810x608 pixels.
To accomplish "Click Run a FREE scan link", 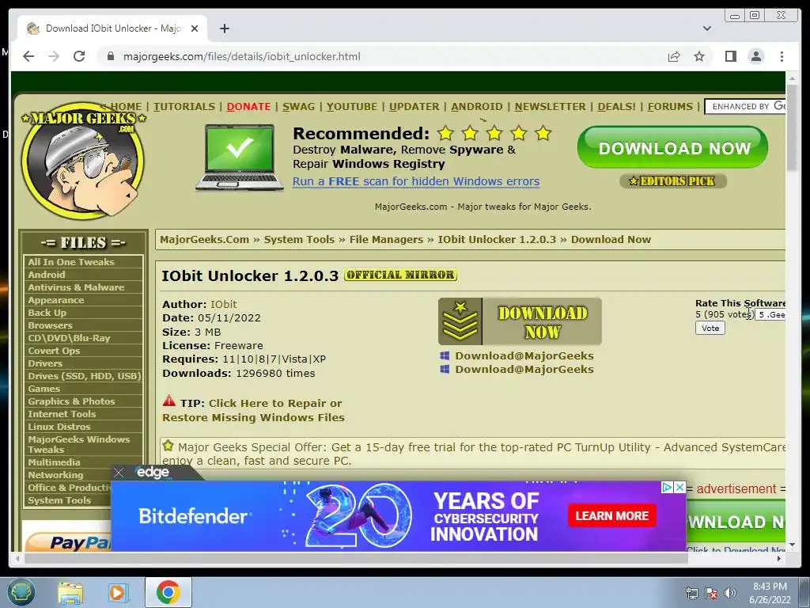I will click(416, 181).
